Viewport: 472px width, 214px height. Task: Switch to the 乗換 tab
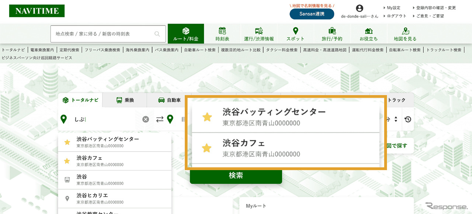125,100
